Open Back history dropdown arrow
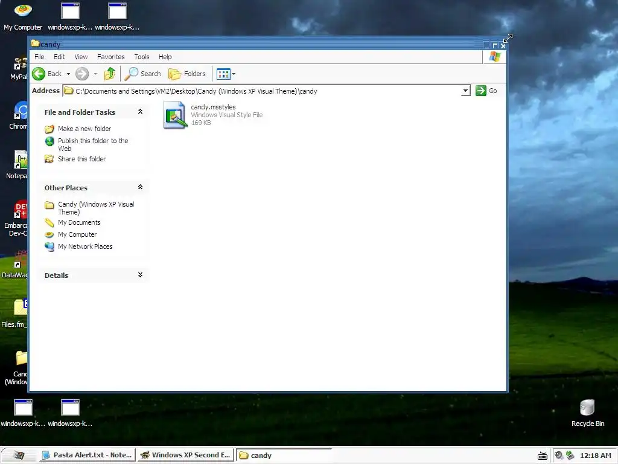The image size is (618, 464). coord(68,74)
